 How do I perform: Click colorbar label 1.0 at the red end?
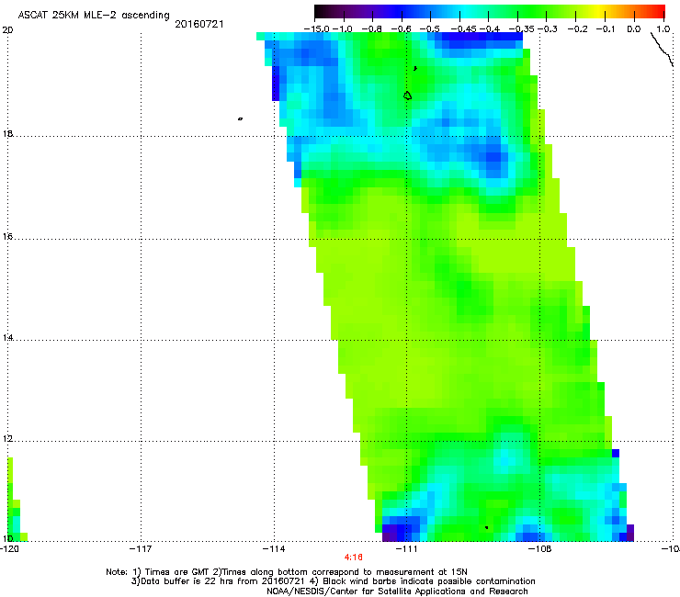663,29
